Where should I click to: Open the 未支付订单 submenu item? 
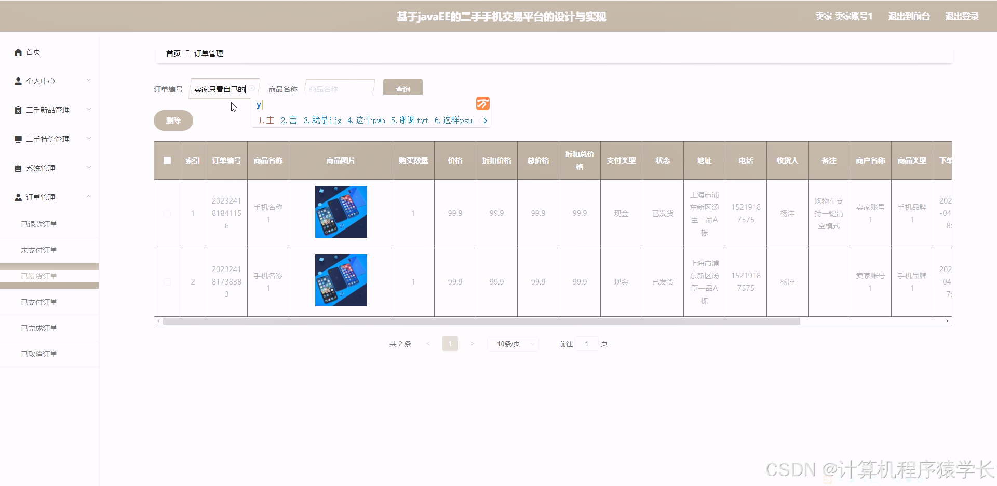[x=49, y=250]
